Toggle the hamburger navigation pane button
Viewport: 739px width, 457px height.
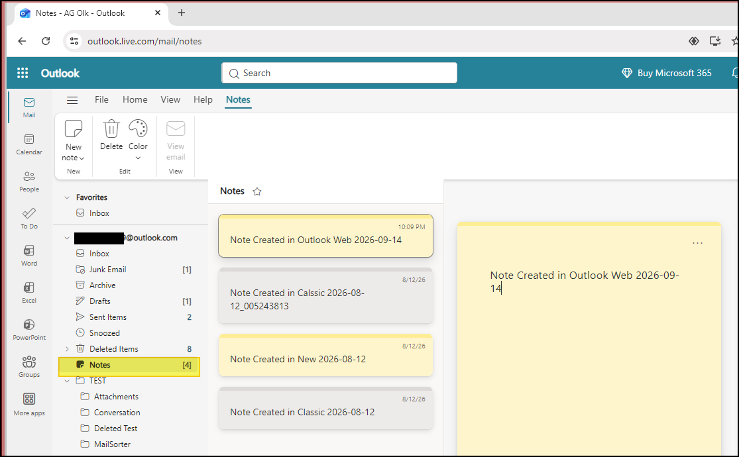[x=72, y=100]
